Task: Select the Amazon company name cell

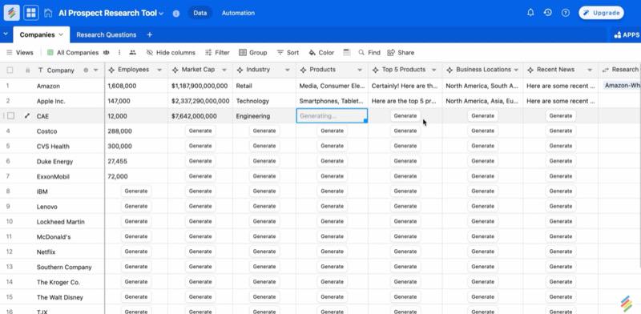Action: tap(48, 87)
